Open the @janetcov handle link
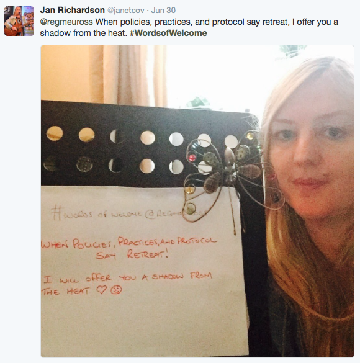 [x=126, y=11]
